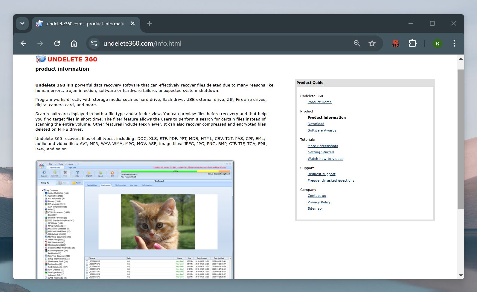Reload the page with refresh icon
477x292 pixels.
pyautogui.click(x=57, y=44)
